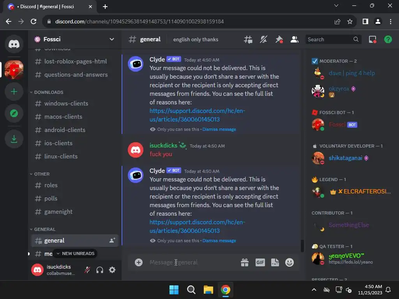Open member dave | ping 4 help
The width and height of the screenshot is (399, 299).
[x=351, y=73]
